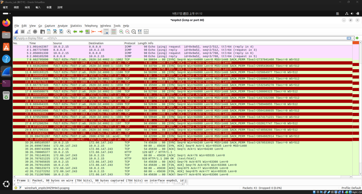Reload the capture file icon
The height and width of the screenshot is (194, 362).
[61, 32]
